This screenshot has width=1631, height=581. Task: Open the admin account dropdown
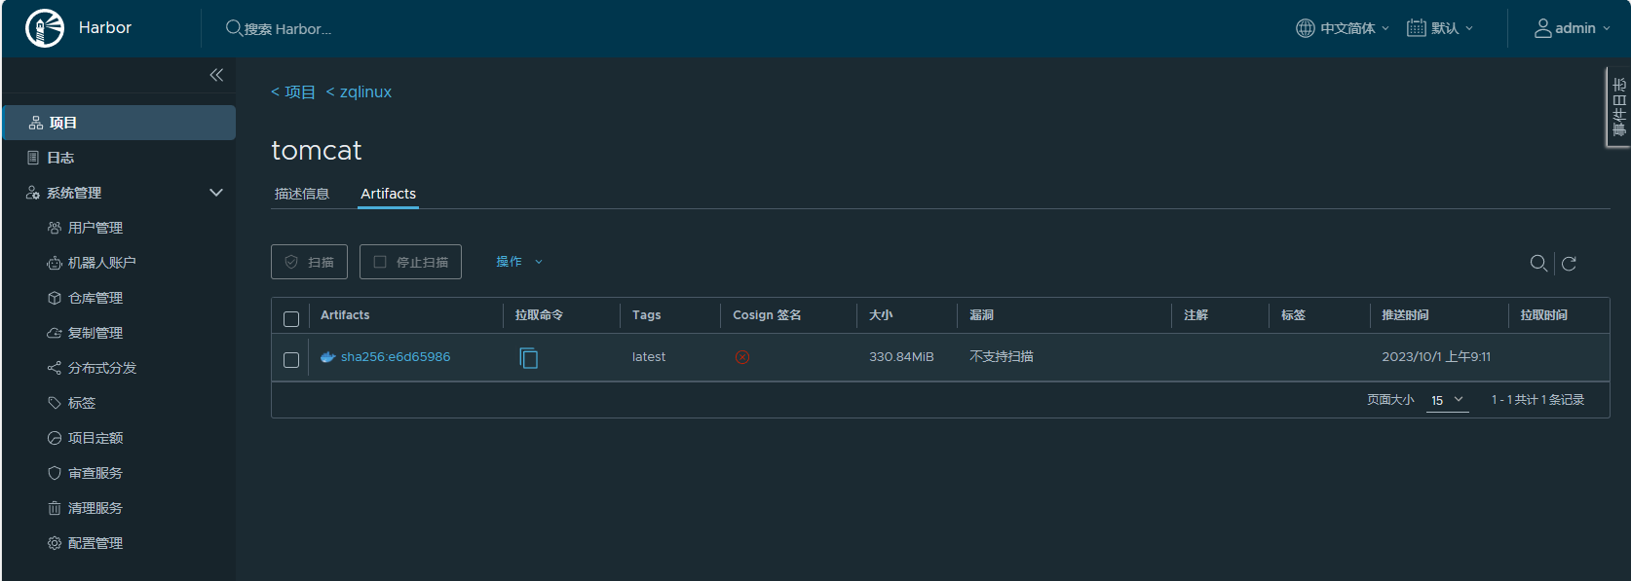[x=1573, y=28]
